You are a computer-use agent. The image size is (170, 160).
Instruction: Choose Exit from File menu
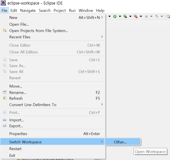point(53,155)
